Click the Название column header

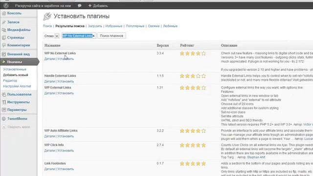(52, 45)
